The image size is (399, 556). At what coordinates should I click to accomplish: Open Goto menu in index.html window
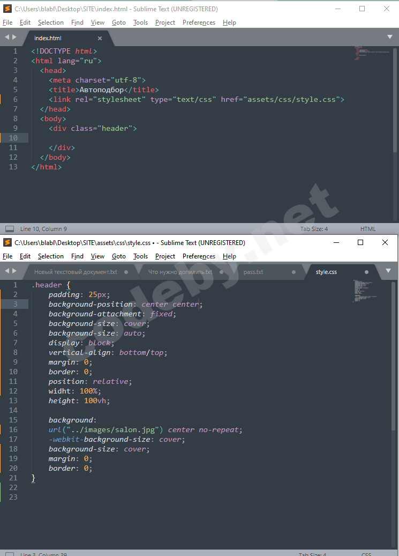[119, 23]
